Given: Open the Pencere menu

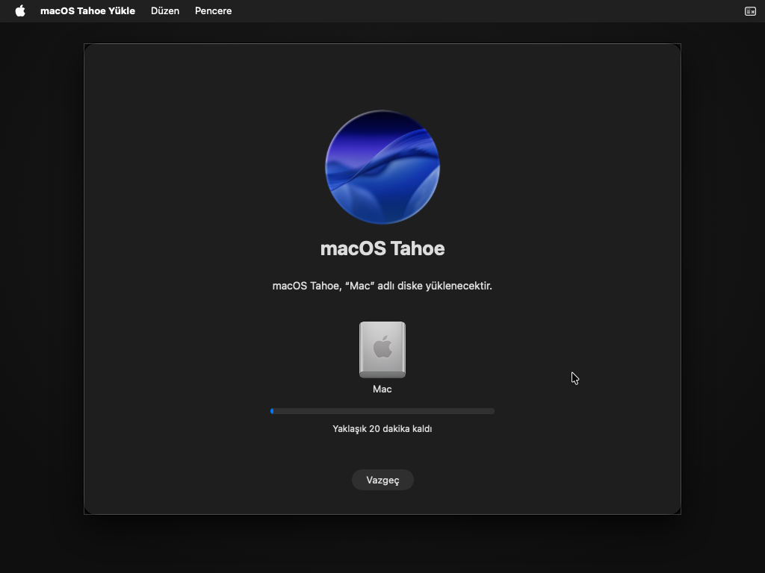Looking at the screenshot, I should [213, 10].
